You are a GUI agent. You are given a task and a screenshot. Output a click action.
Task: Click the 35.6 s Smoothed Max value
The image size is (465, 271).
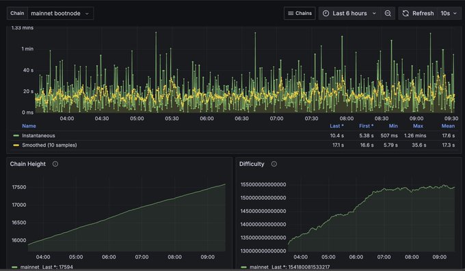pyautogui.click(x=418, y=145)
